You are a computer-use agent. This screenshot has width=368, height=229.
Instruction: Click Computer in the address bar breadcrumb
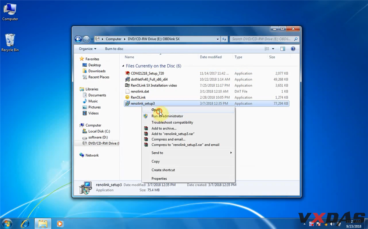click(x=113, y=39)
